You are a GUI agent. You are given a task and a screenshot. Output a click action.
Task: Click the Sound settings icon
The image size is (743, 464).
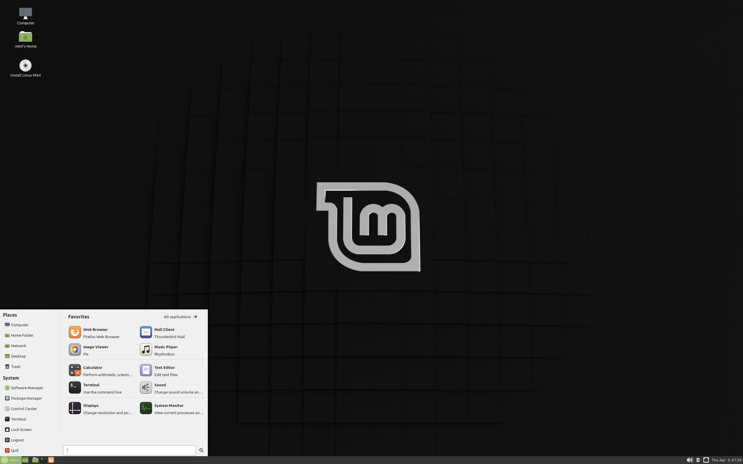pos(145,387)
